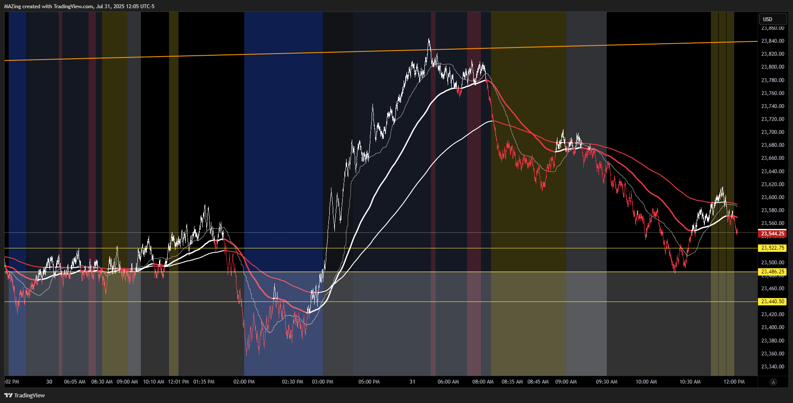The height and width of the screenshot is (403, 793).
Task: Click the 23,720.00 price axis value
Action: tap(773, 119)
